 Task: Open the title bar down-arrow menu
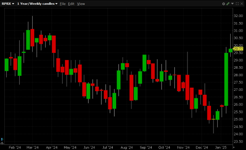point(232,4)
